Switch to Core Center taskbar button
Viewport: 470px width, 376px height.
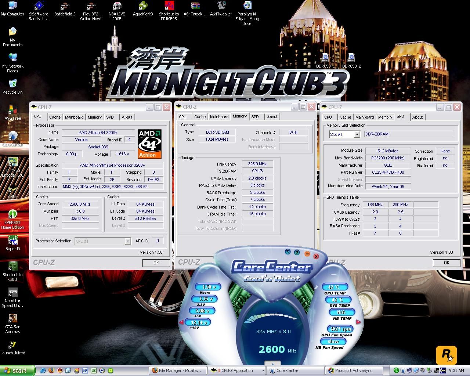295,370
